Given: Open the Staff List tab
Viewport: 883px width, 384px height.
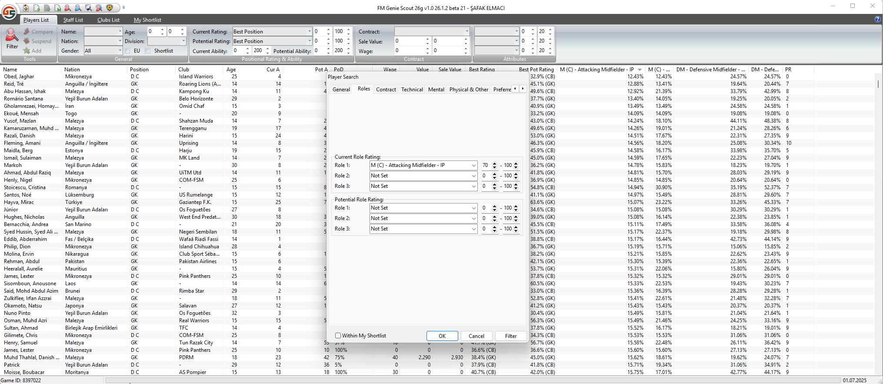Looking at the screenshot, I should 73,20.
